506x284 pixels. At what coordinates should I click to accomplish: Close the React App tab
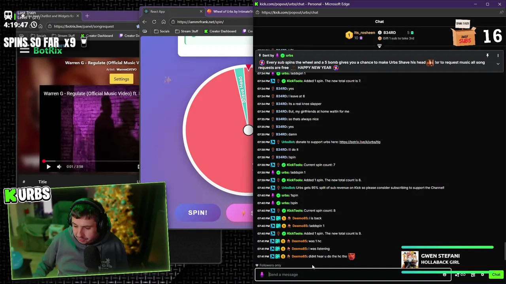(201, 11)
